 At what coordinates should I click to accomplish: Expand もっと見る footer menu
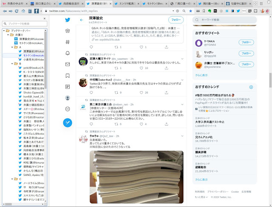201,197
